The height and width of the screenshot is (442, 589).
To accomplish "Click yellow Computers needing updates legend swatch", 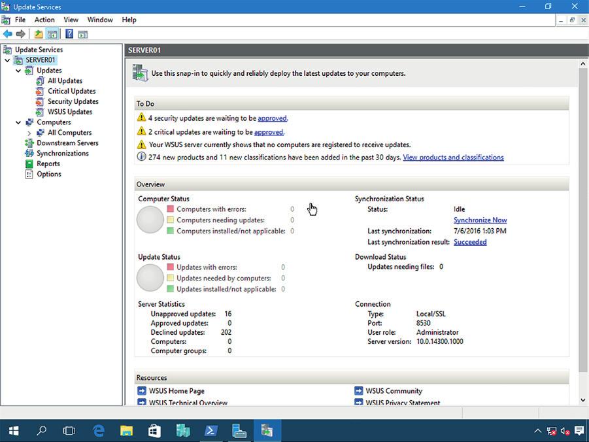I will [x=171, y=220].
